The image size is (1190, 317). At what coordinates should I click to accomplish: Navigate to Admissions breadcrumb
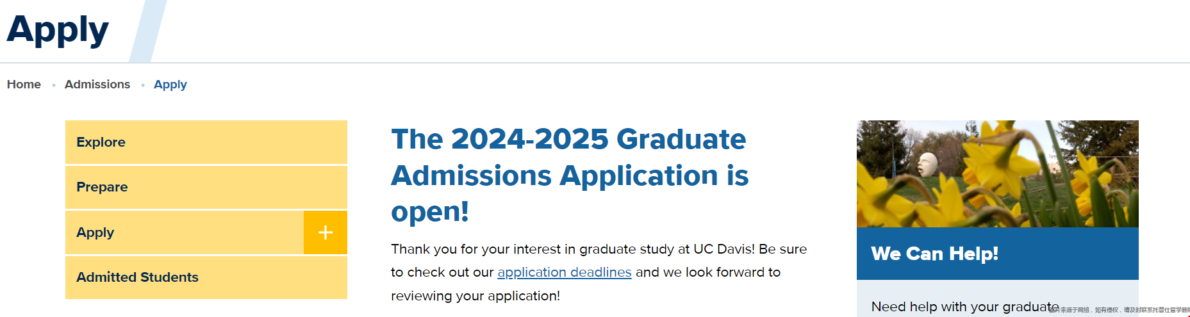pos(97,85)
